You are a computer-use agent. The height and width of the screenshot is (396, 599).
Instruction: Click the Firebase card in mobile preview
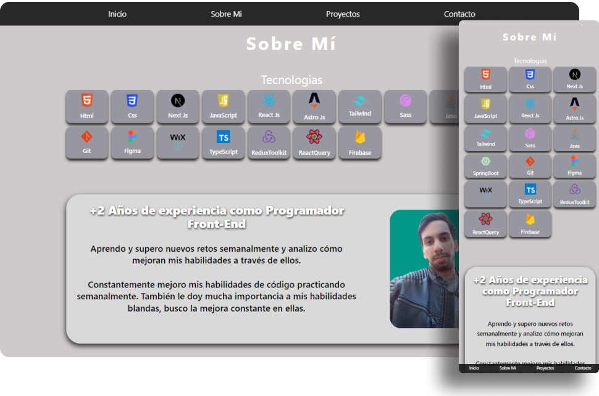(530, 224)
